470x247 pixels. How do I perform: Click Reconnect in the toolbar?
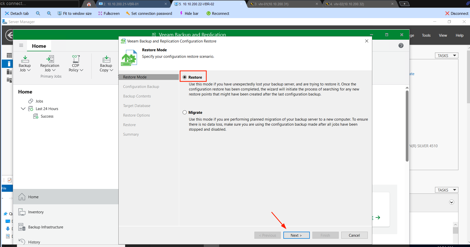click(218, 13)
